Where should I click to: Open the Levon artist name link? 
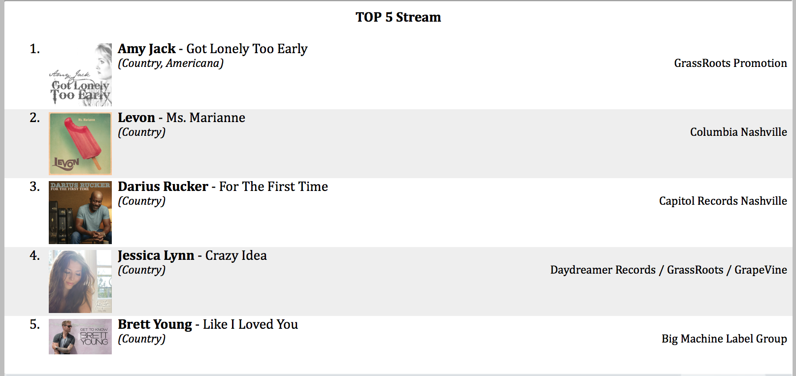[x=136, y=118]
